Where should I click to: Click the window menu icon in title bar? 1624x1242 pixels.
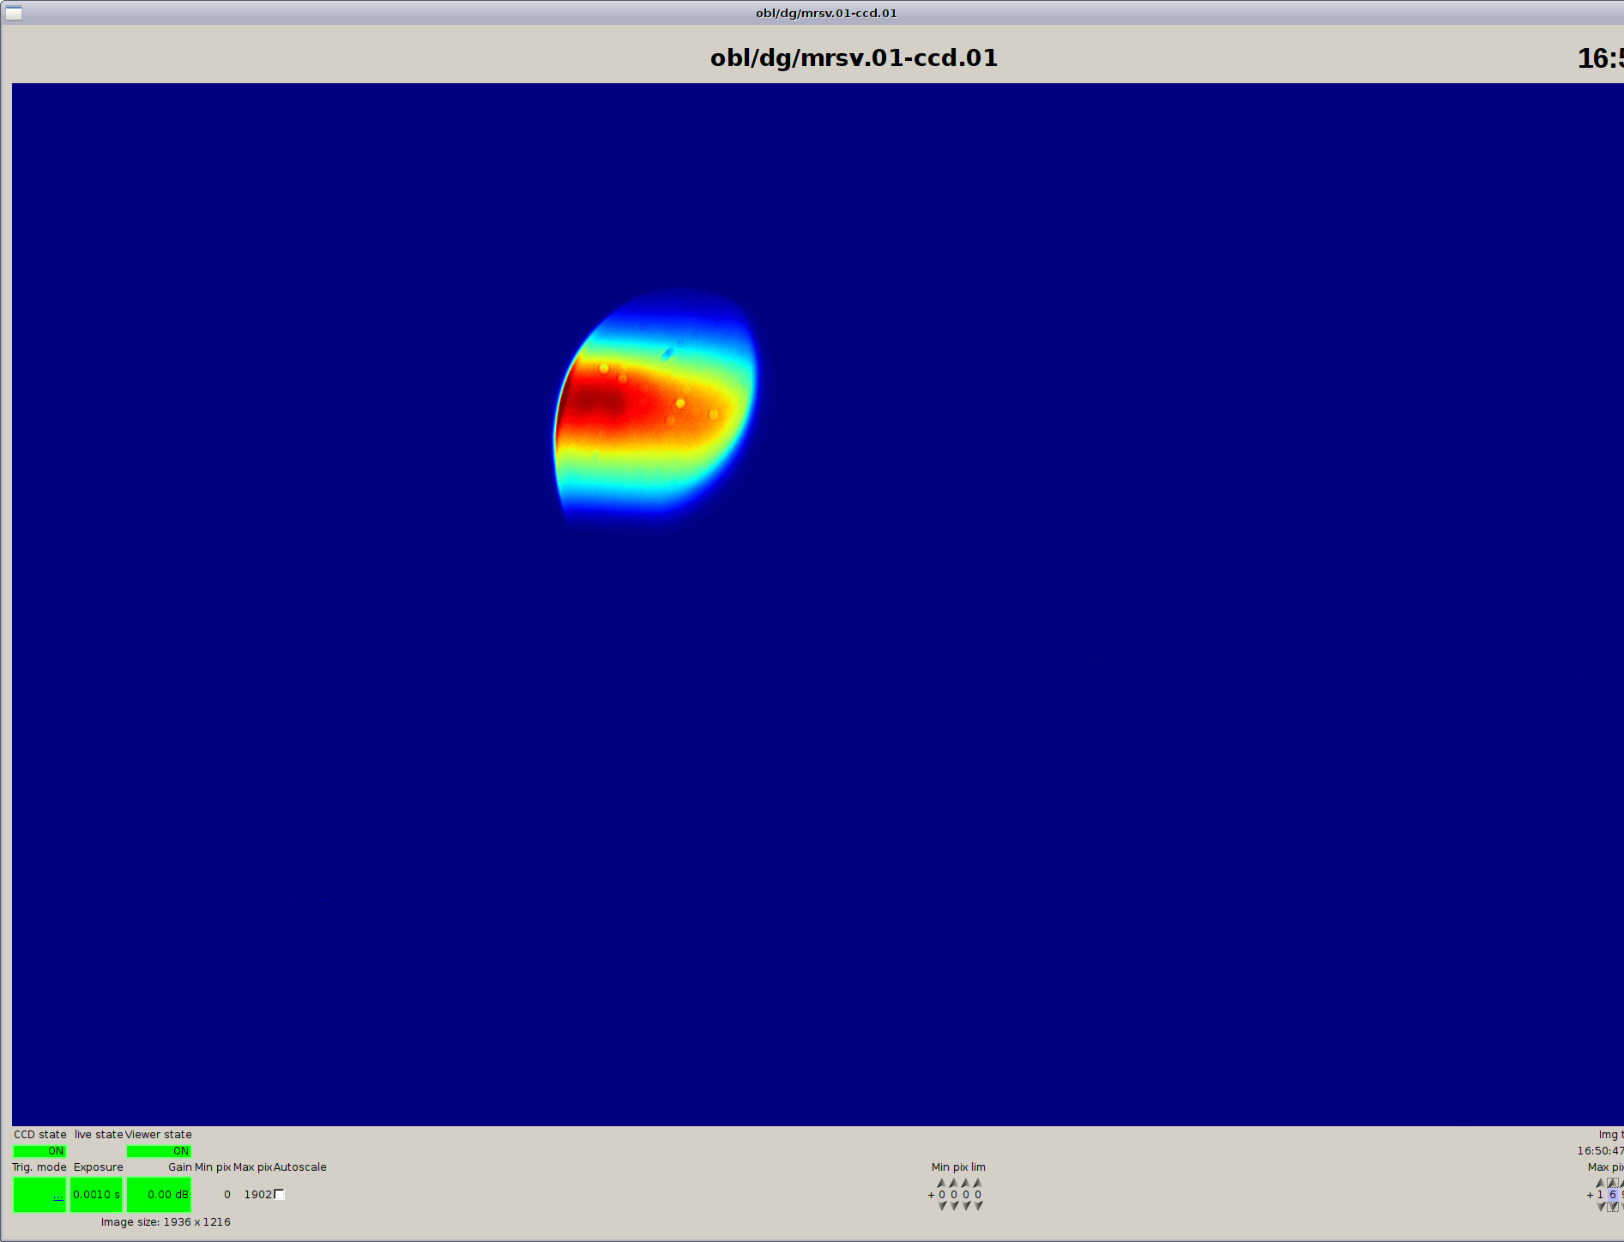point(14,13)
